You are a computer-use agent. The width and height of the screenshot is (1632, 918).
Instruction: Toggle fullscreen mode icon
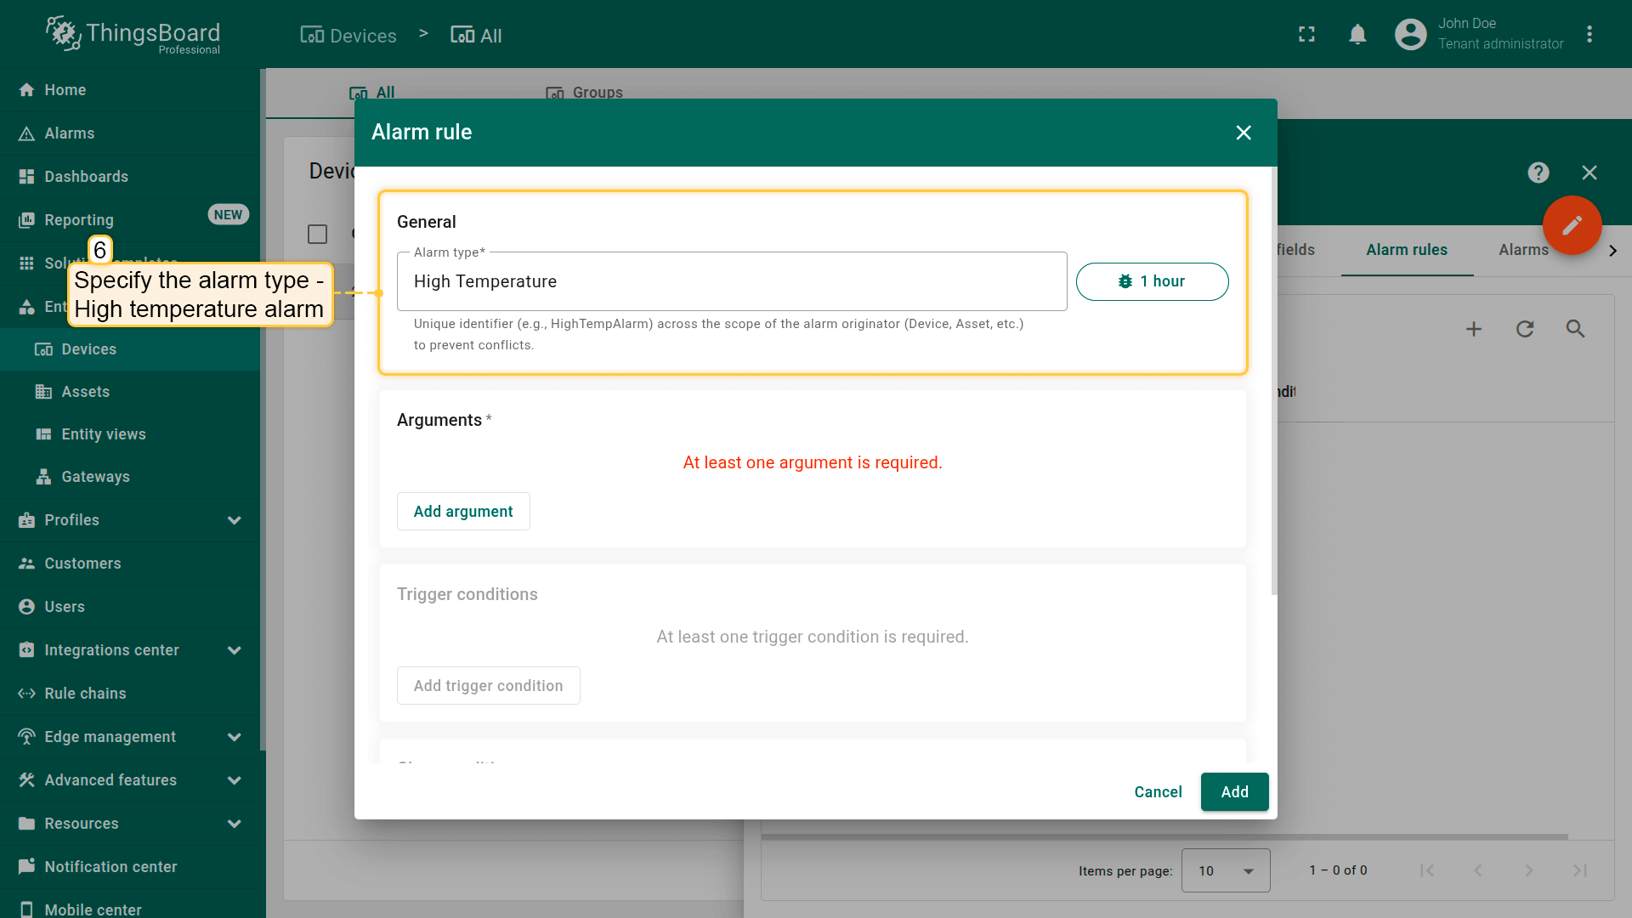click(1306, 35)
